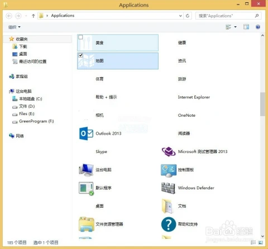This screenshot has width=268, height=249.
Task: Go back with the back arrow
Action: tap(9, 16)
